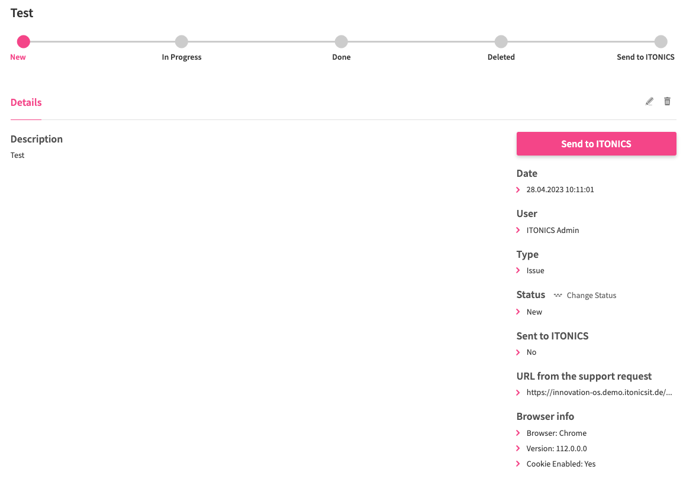Image resolution: width=683 pixels, height=479 pixels.
Task: Click the pencil edit icon
Action: (x=649, y=102)
